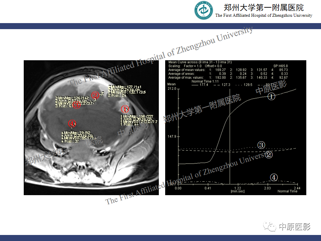Select red ROI marker ④ on the MRI
Screen dimensions: 321x241
point(72,124)
